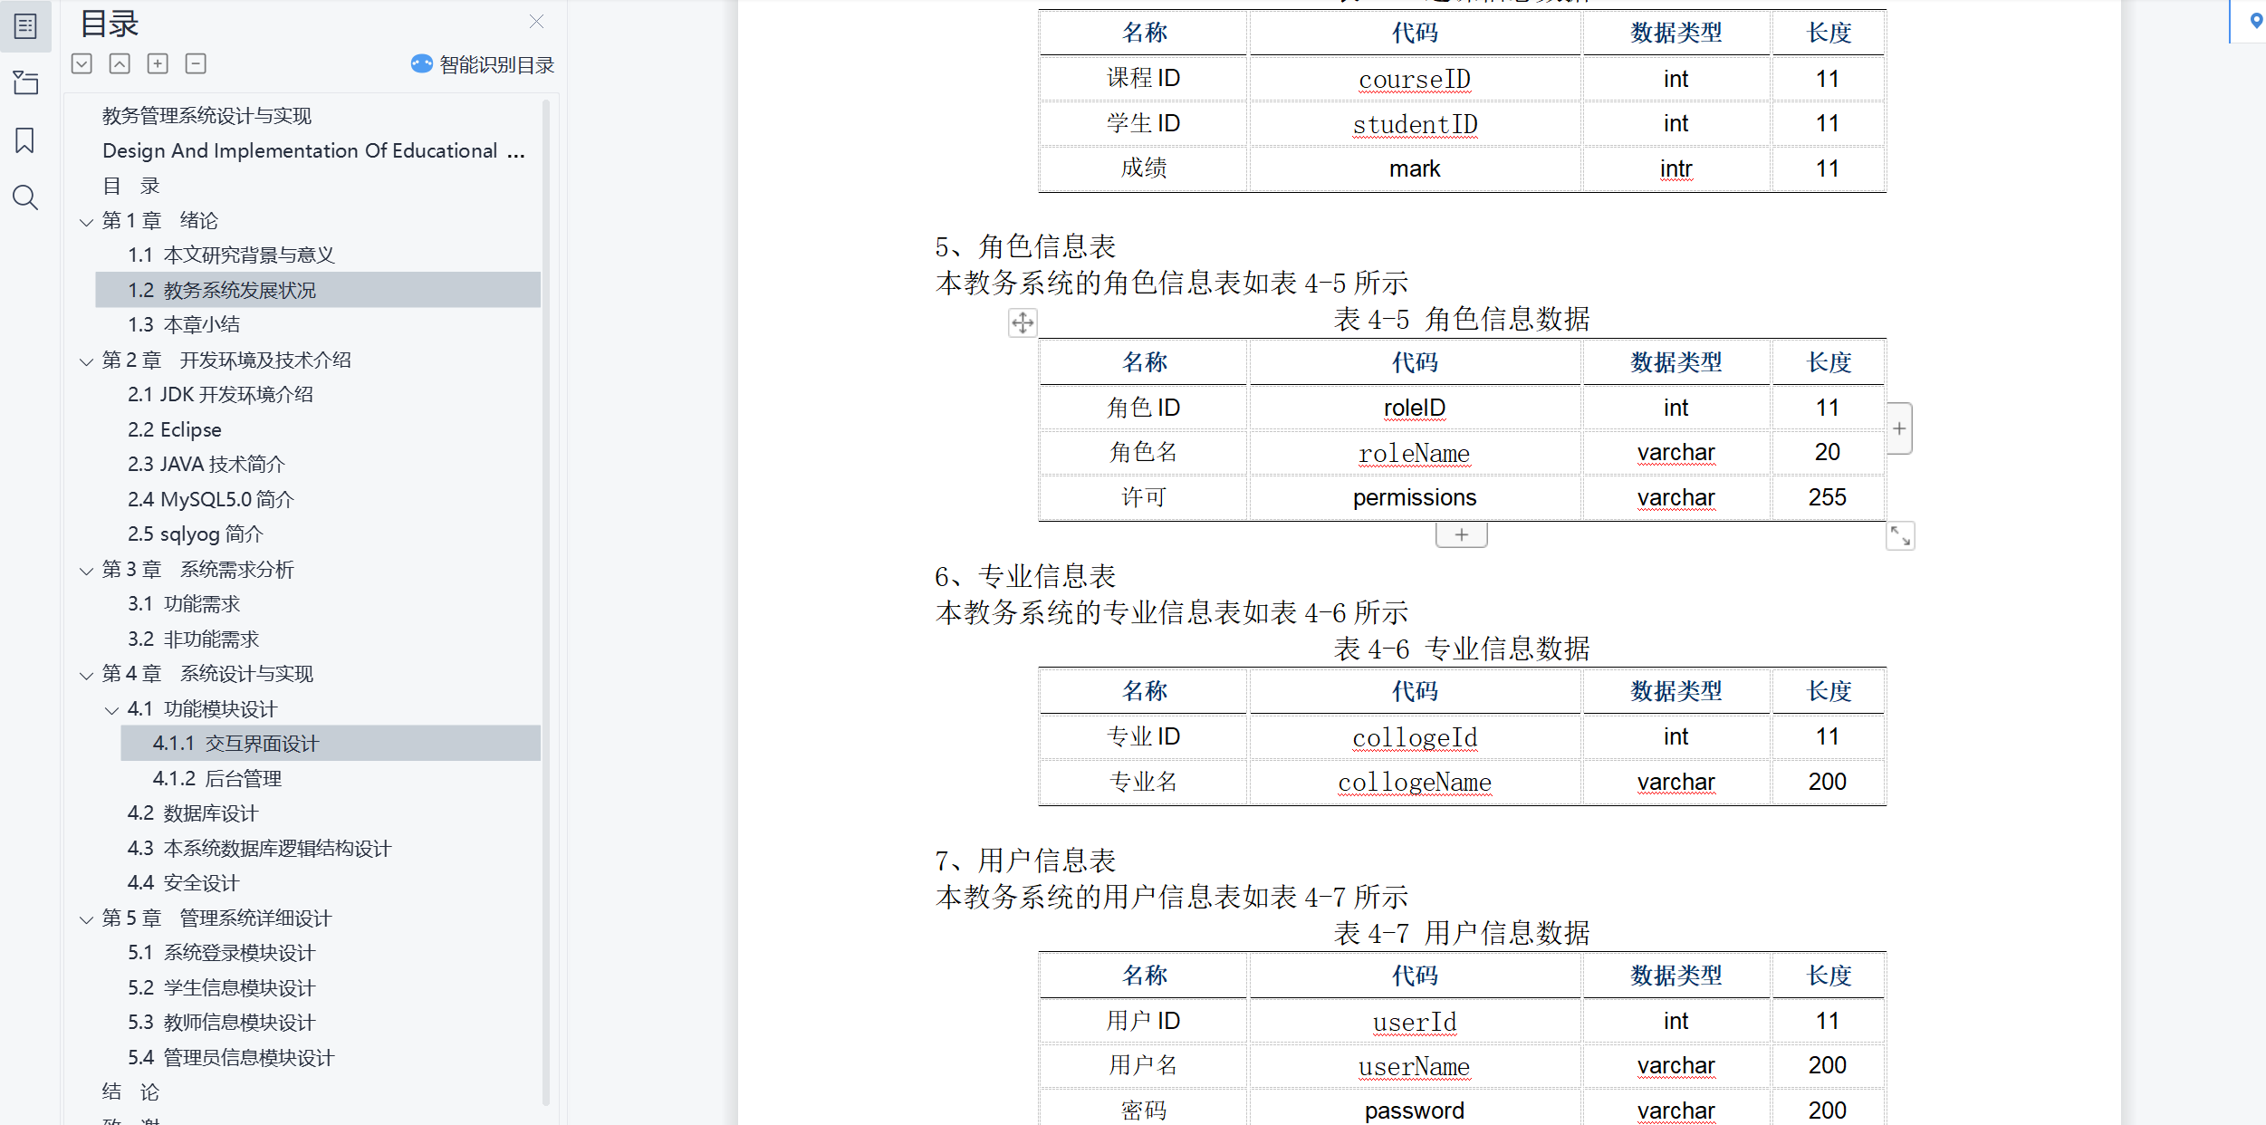
Task: Collapse the 第1章 绪论 tree node
Action: pos(87,222)
